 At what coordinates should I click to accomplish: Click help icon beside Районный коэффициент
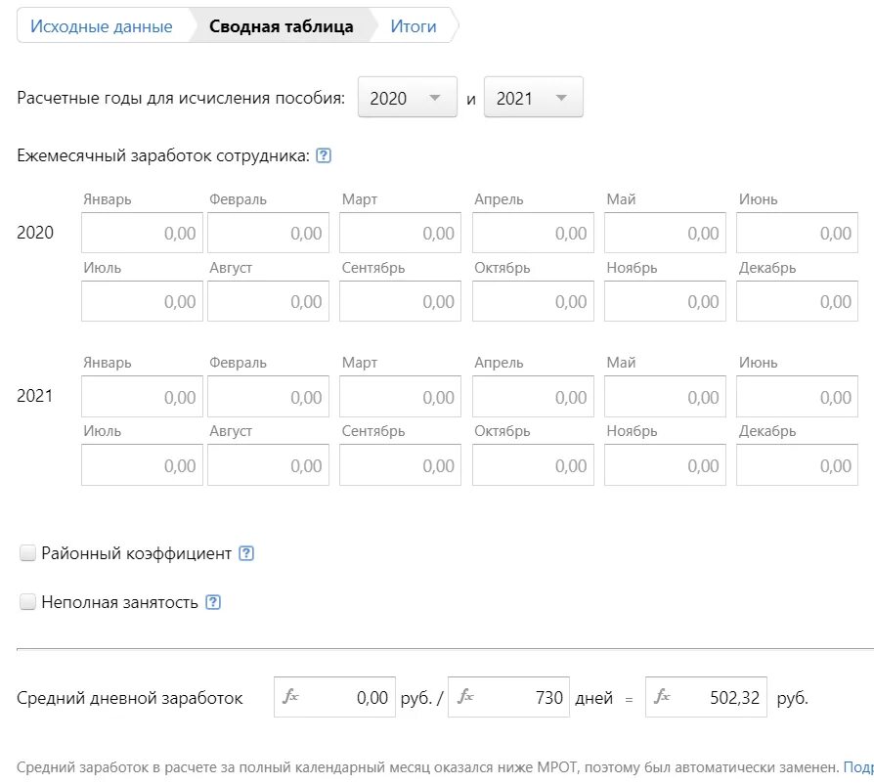(x=246, y=553)
